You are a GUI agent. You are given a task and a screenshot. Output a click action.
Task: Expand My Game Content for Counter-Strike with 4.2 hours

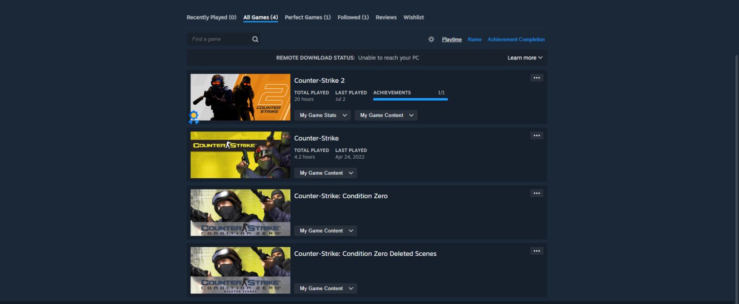(x=325, y=173)
